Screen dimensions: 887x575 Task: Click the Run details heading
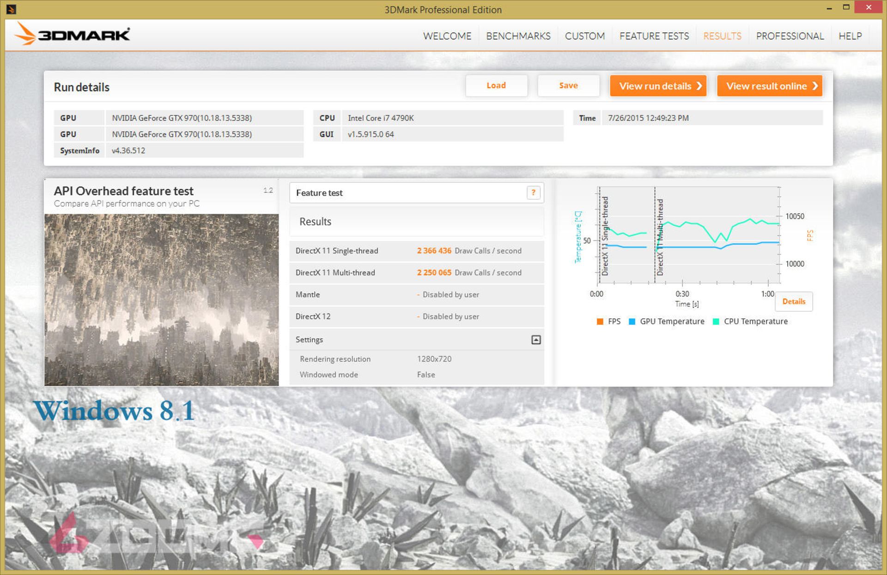pyautogui.click(x=81, y=87)
